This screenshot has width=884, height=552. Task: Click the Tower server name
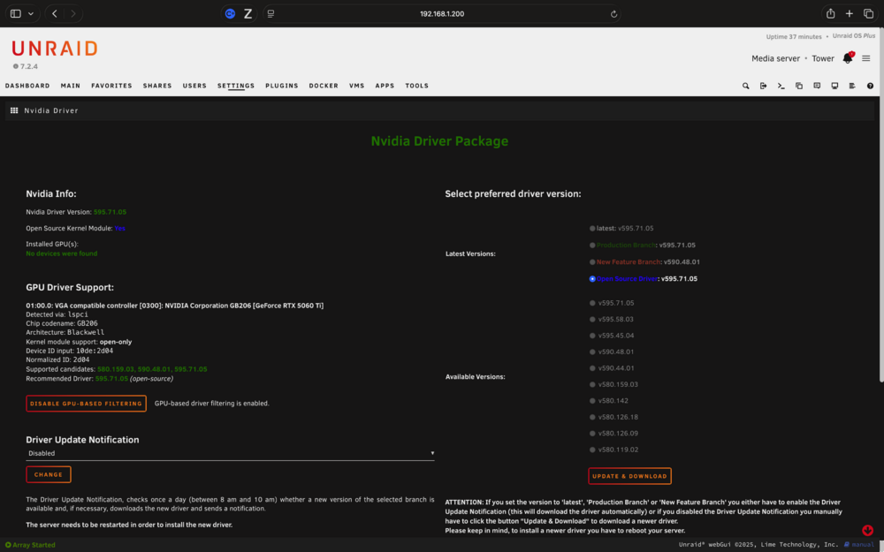(x=822, y=58)
